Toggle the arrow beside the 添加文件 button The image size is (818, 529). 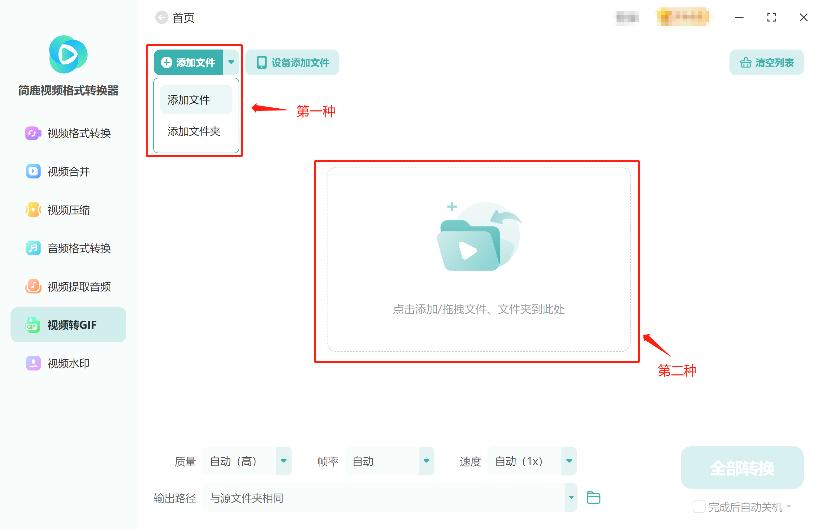tap(231, 63)
